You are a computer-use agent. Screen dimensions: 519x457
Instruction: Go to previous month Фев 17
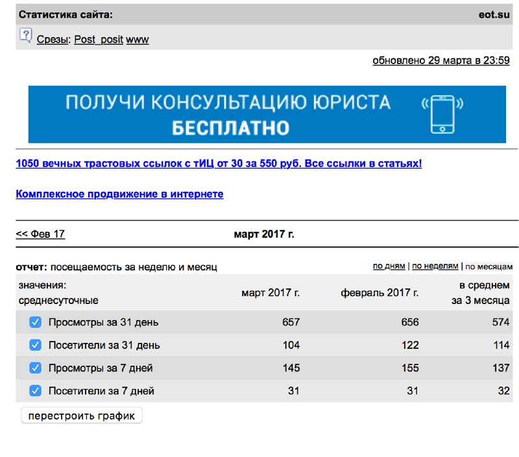[40, 234]
